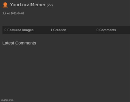Click the head of the avatar icon

[x=5, y=4]
